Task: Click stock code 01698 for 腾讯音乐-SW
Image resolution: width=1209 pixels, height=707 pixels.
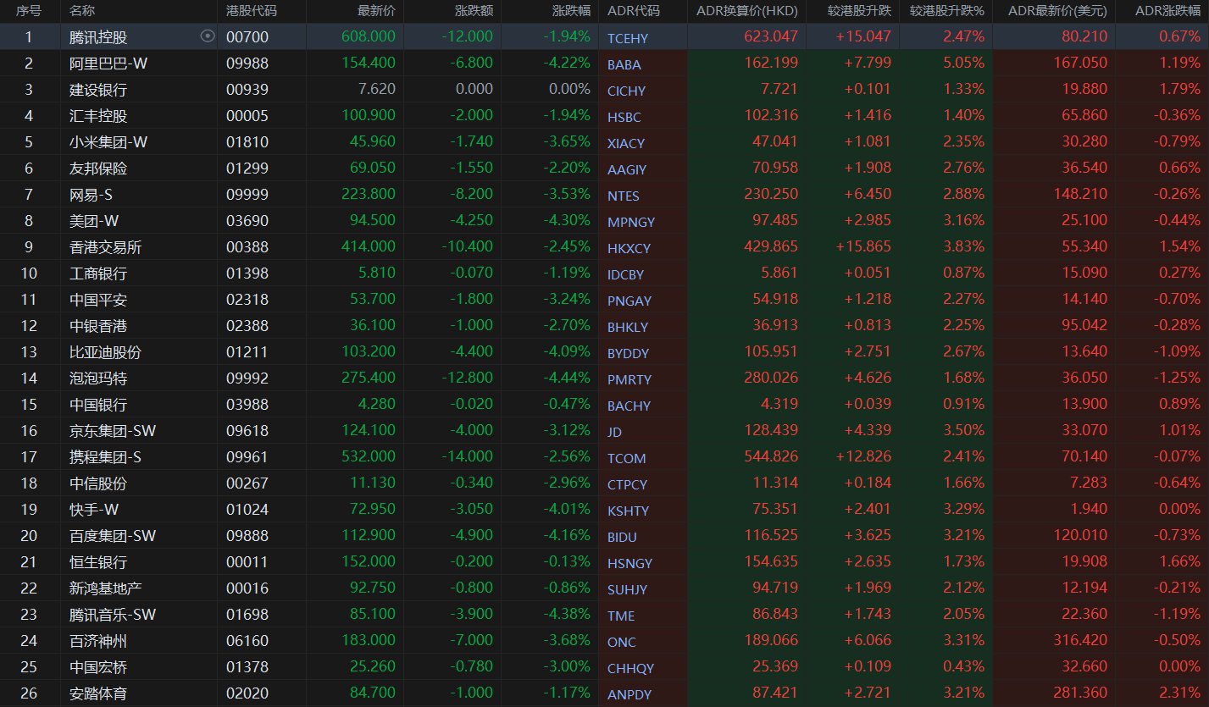Action: coord(247,615)
